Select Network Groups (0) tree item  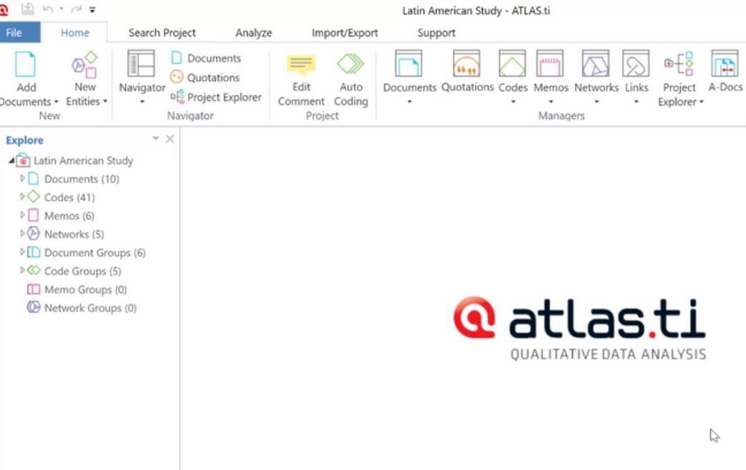(90, 308)
